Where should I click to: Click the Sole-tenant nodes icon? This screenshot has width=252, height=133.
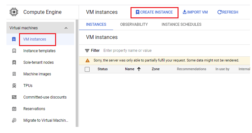(x=14, y=62)
